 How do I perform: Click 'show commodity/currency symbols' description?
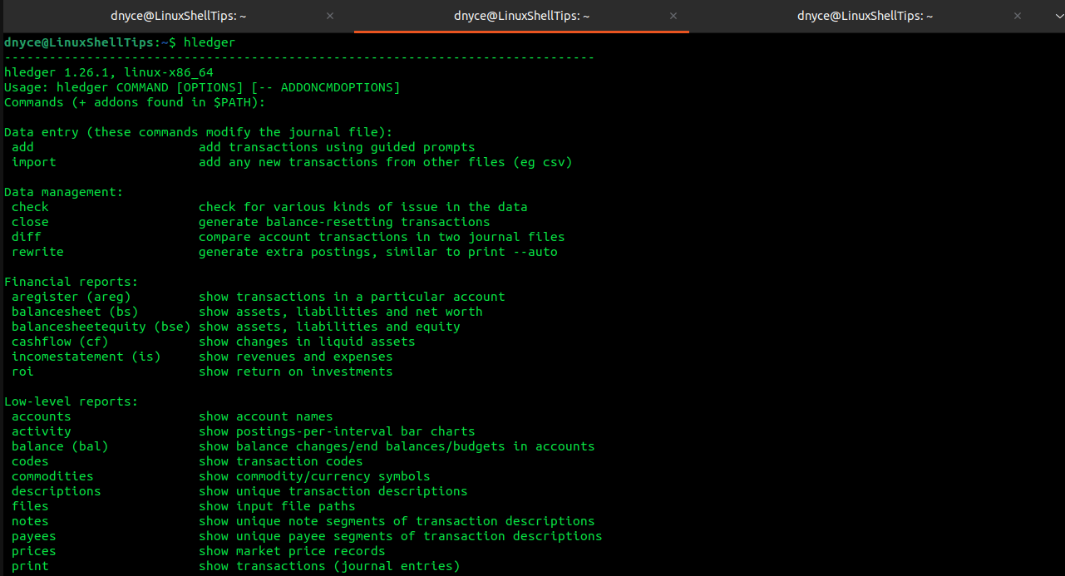point(314,476)
